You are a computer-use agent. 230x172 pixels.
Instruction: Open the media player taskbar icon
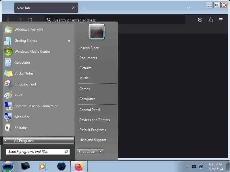[43, 167]
